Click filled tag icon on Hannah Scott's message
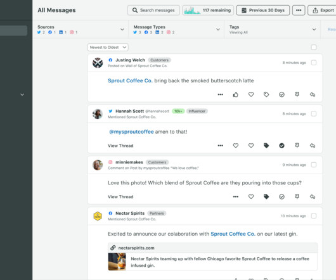The image size is (336, 280). click(x=266, y=146)
